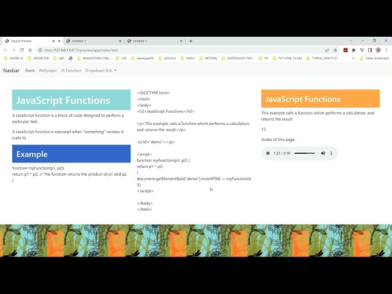Open the TCC HTML CLASS bookmark folder

point(287,58)
